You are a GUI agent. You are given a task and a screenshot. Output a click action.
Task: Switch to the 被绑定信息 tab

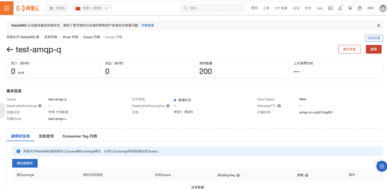pos(20,136)
